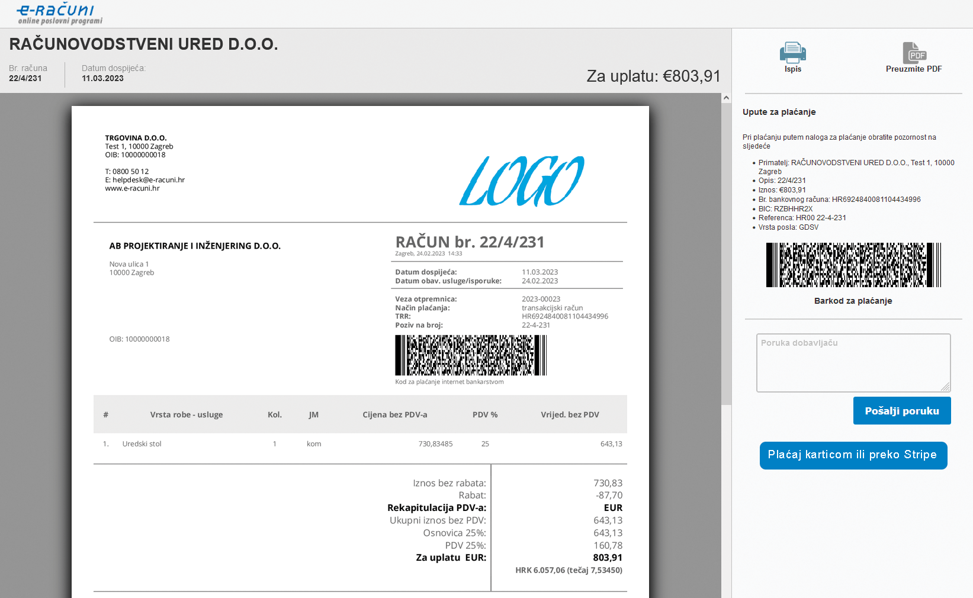
Task: Click the Ispis printer icon
Action: tap(792, 53)
